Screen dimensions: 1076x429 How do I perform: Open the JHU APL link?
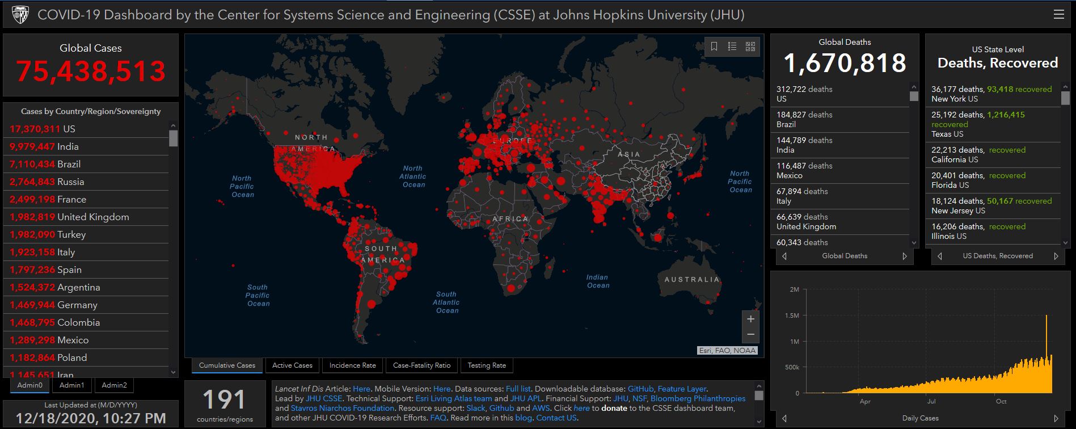pyautogui.click(x=526, y=399)
